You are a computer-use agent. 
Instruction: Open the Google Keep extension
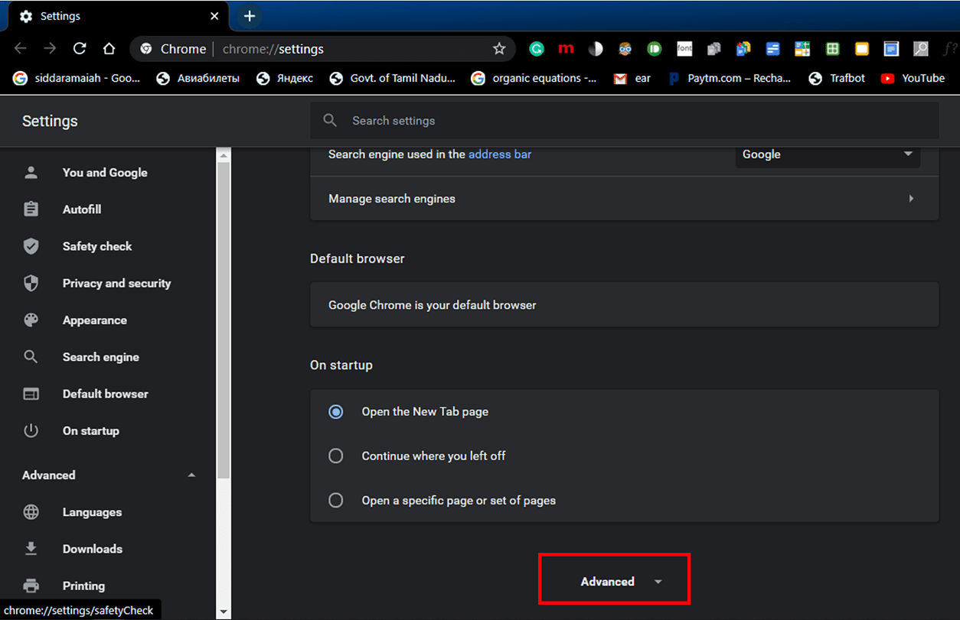862,48
